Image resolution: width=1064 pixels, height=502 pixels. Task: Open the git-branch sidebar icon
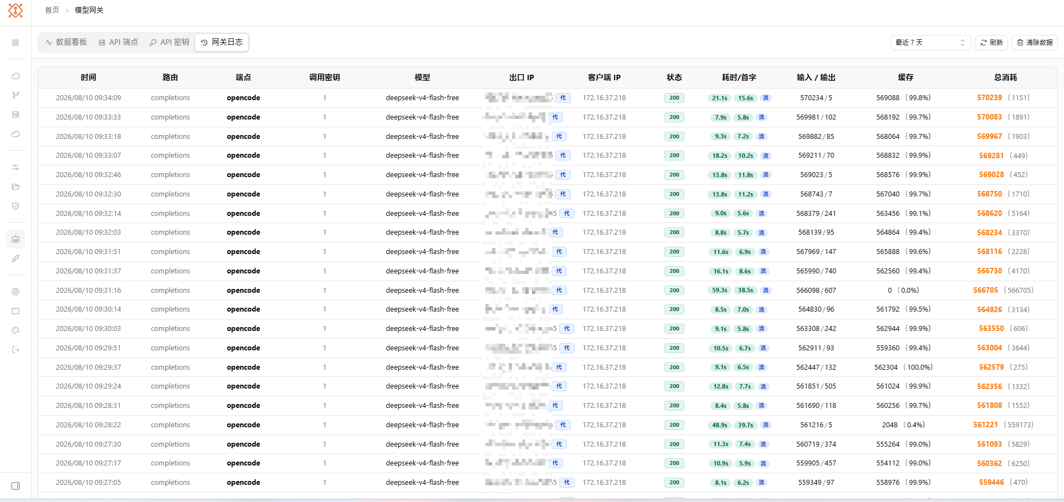(x=16, y=95)
